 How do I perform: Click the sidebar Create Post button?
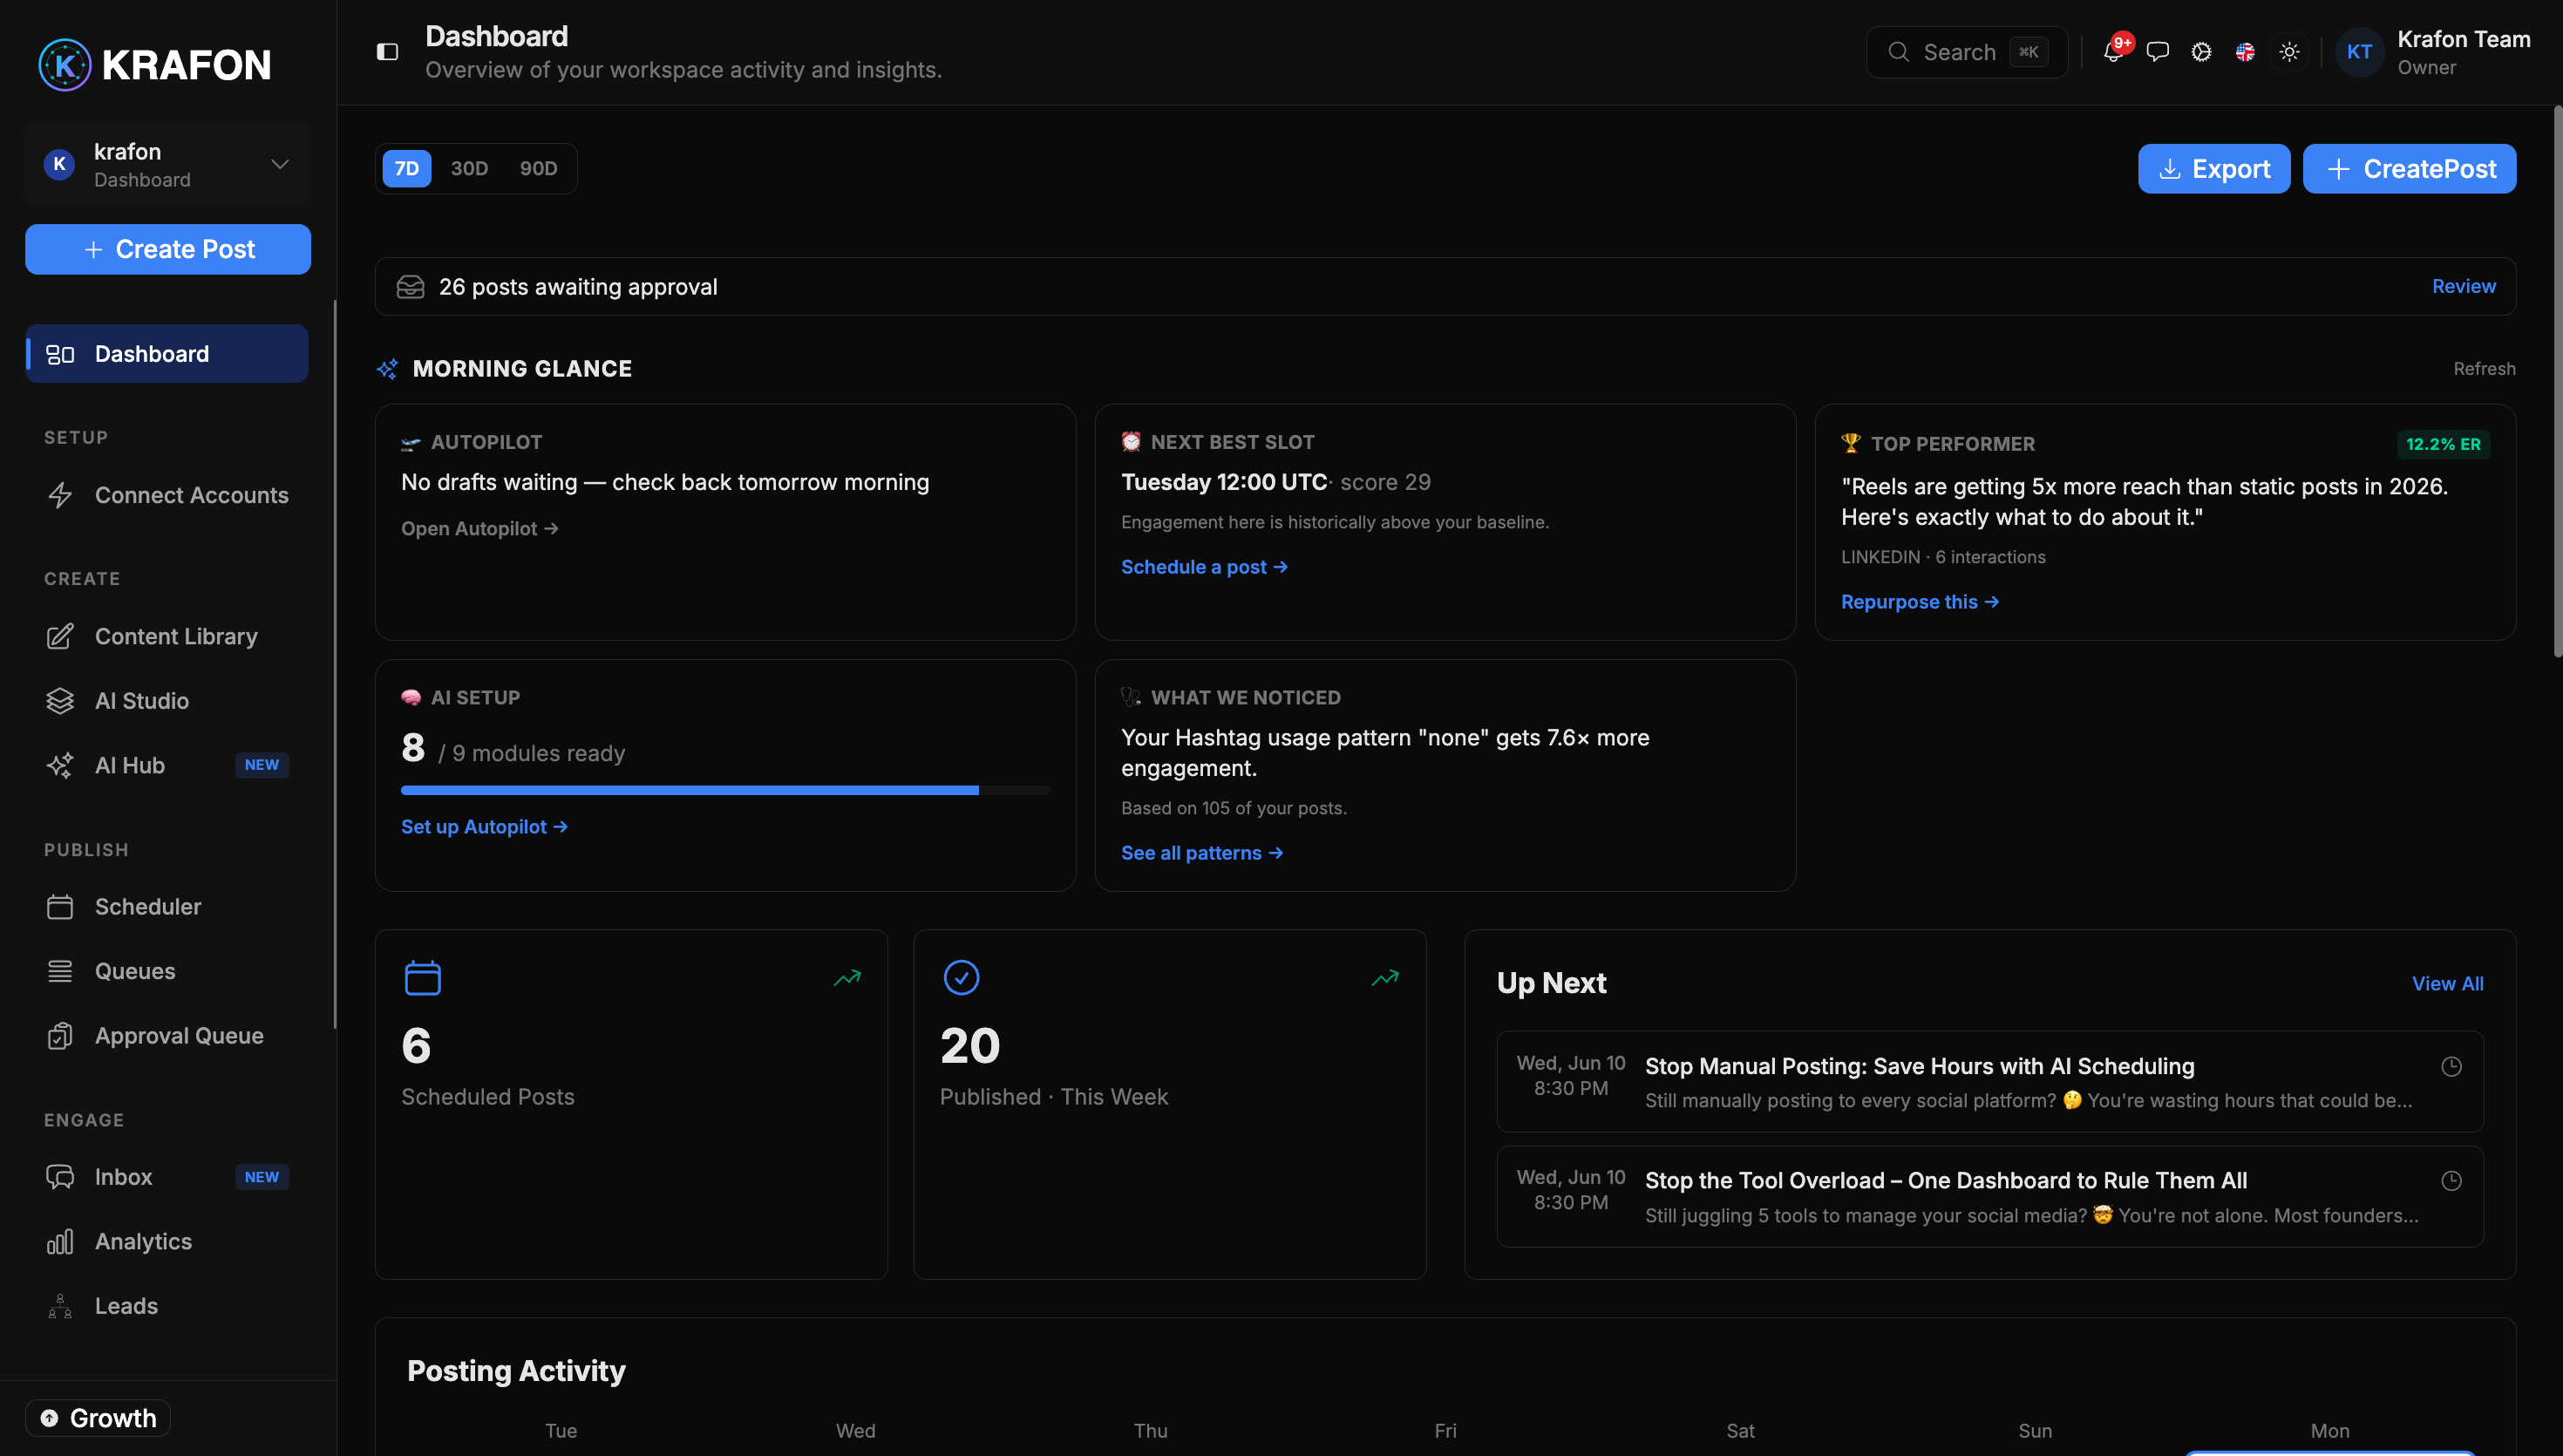(168, 249)
